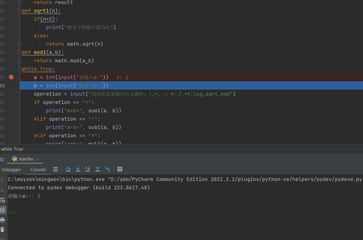This screenshot has width=363, height=240.
Task: Close the xiaohu debug session tab
Action: (x=37, y=159)
